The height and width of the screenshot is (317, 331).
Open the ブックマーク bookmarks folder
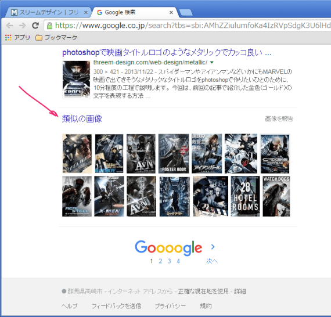(56, 38)
